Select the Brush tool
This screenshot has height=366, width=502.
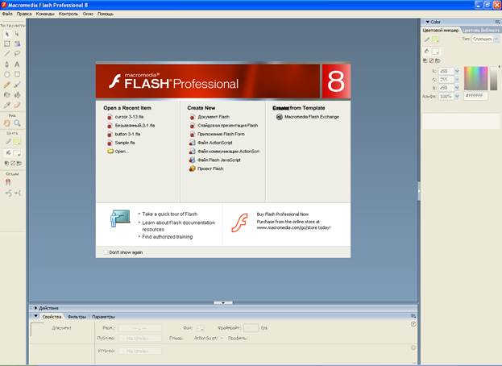[17, 85]
